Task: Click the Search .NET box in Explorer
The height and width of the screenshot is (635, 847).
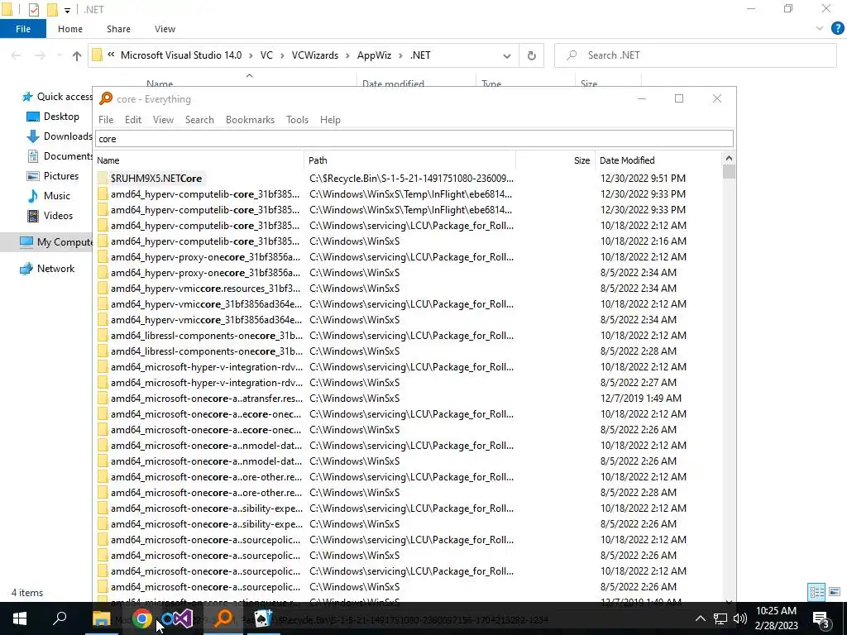Action: click(x=695, y=55)
